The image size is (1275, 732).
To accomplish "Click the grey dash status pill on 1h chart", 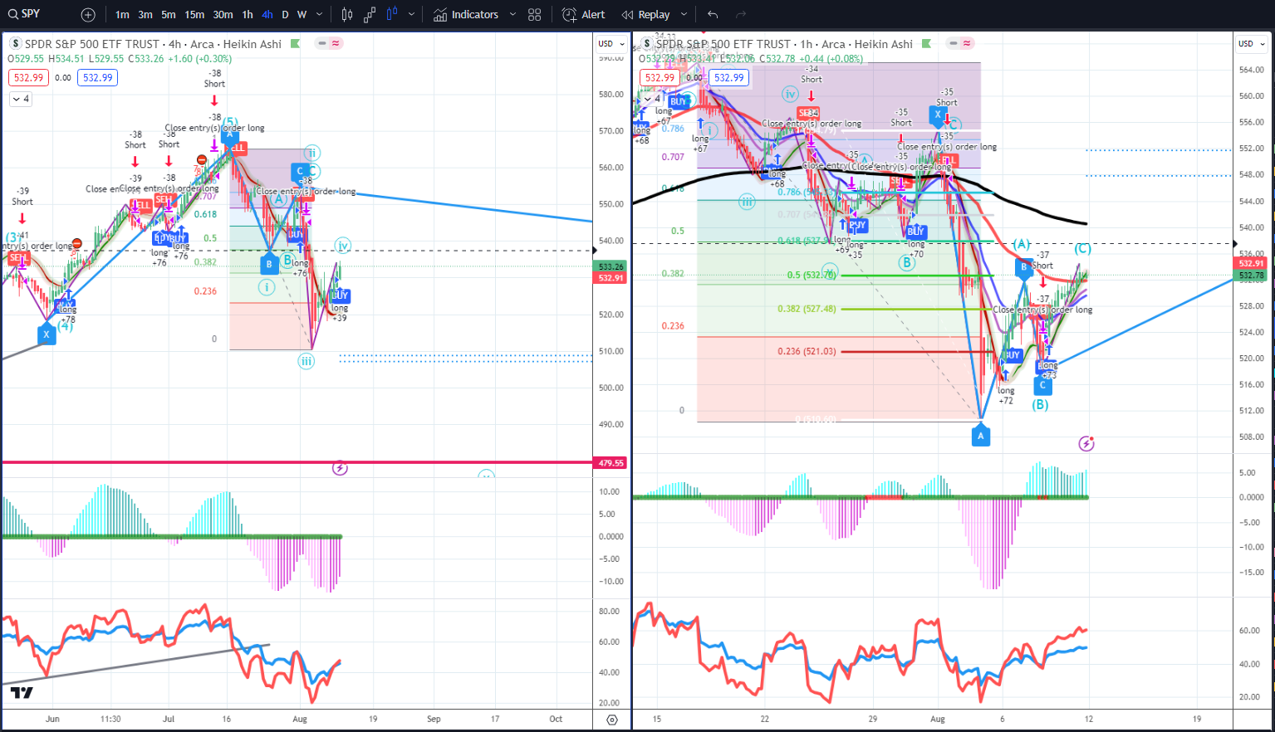I will [954, 44].
